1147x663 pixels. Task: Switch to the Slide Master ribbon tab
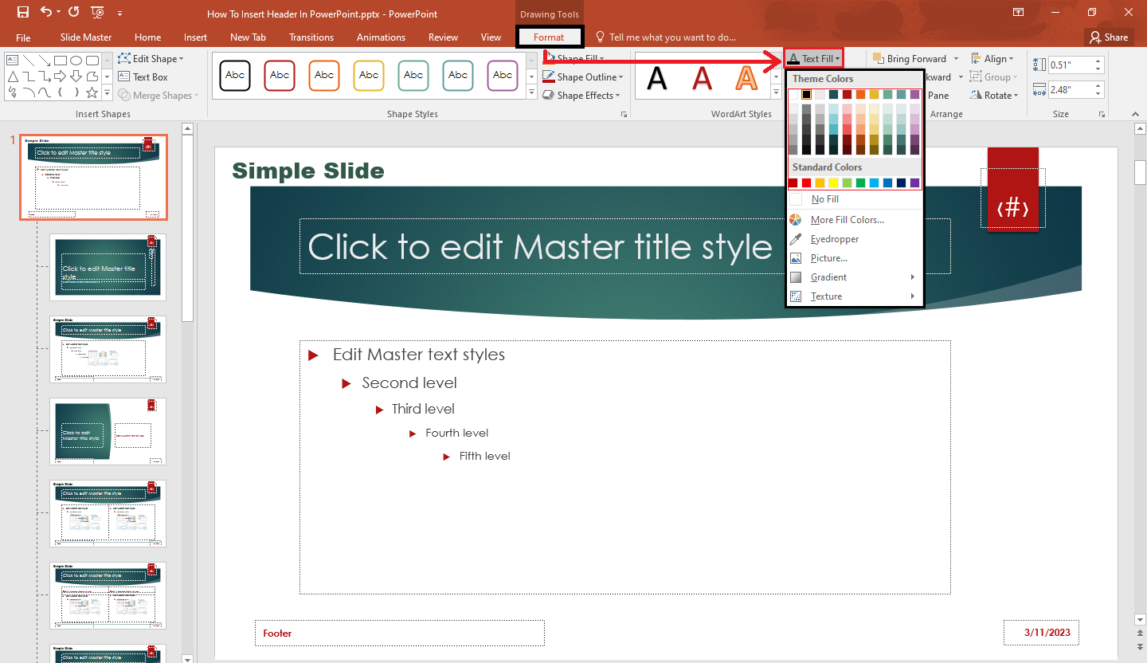pos(85,37)
